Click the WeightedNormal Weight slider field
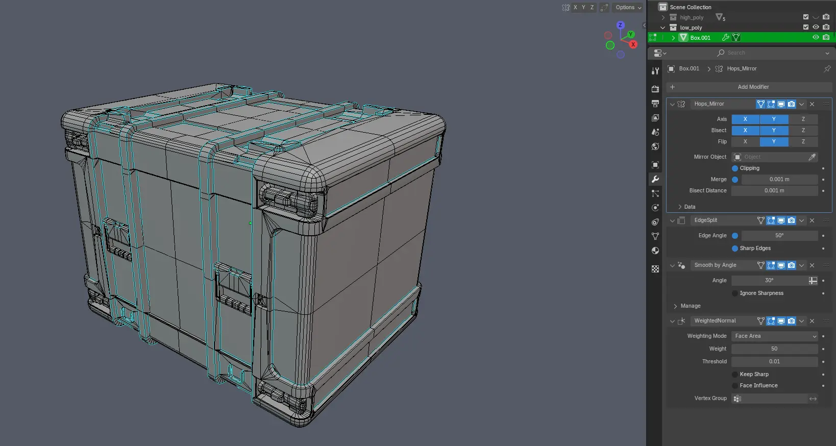Image resolution: width=836 pixels, height=446 pixels. [774, 349]
